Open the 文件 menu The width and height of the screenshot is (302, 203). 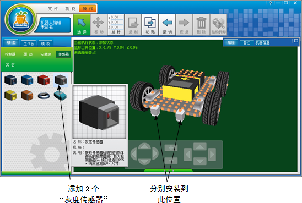(x=53, y=9)
